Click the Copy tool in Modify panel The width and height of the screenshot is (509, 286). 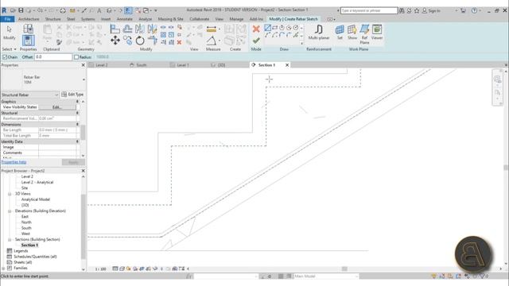click(x=127, y=41)
